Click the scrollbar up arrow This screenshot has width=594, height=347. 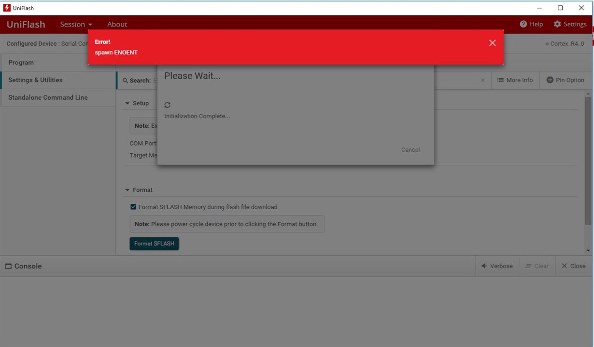click(x=588, y=93)
